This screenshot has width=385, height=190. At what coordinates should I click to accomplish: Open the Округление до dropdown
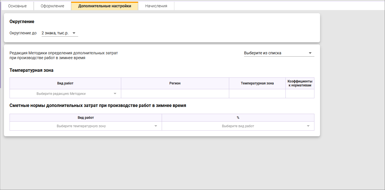(59, 33)
